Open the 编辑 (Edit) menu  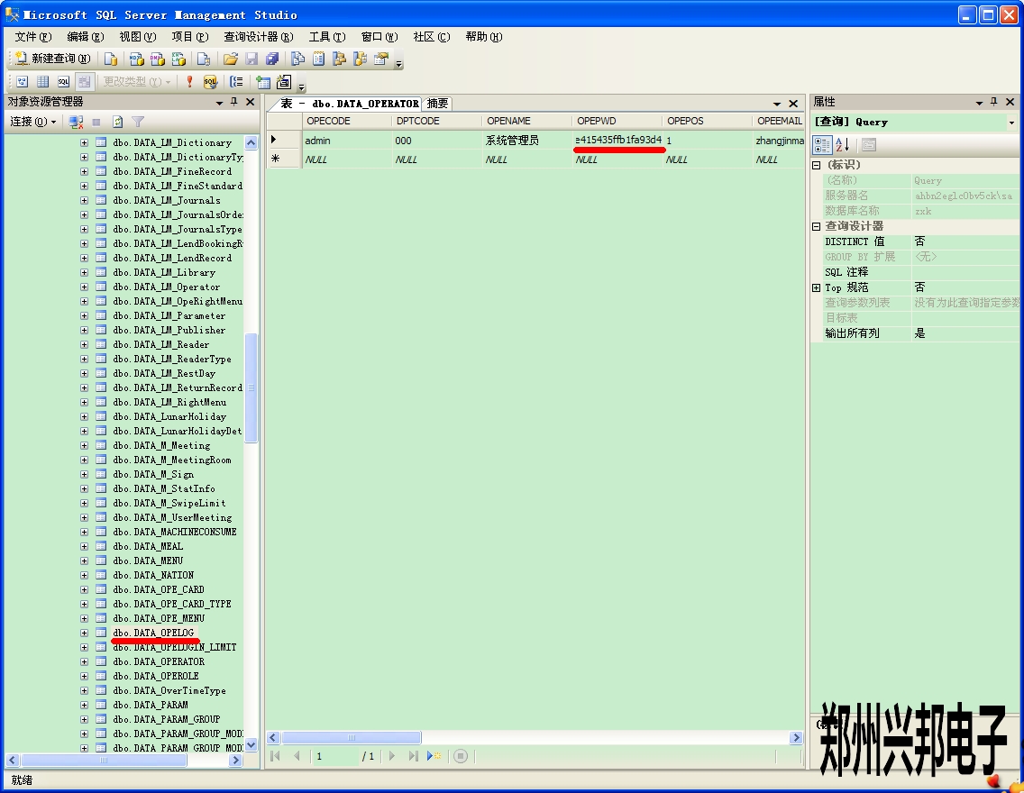(85, 37)
